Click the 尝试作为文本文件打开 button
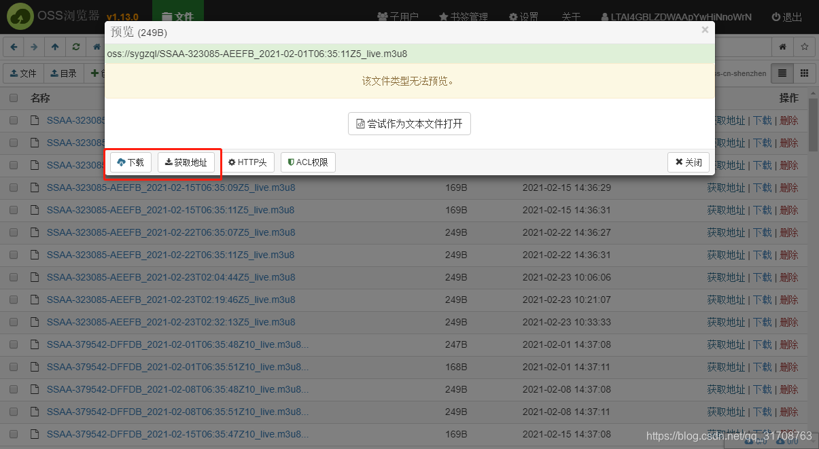This screenshot has width=819, height=449. point(409,124)
